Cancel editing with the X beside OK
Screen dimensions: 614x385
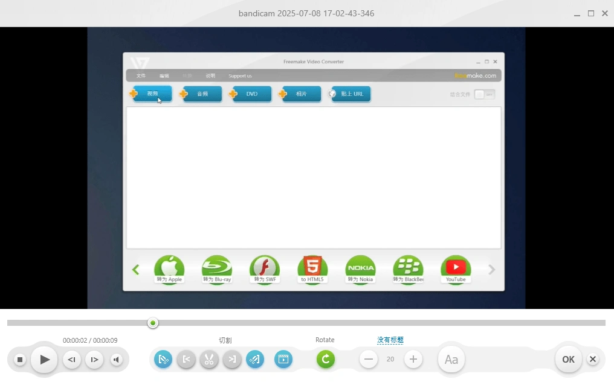pyautogui.click(x=593, y=360)
